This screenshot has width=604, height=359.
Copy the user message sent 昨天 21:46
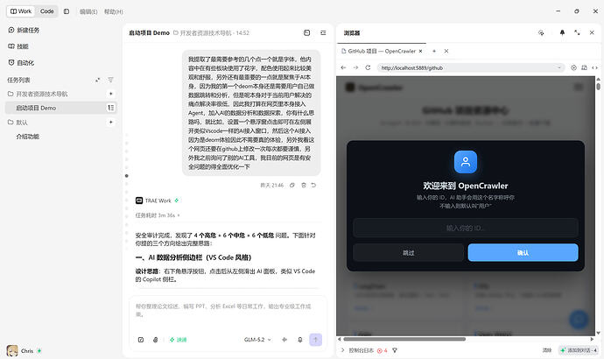292,186
